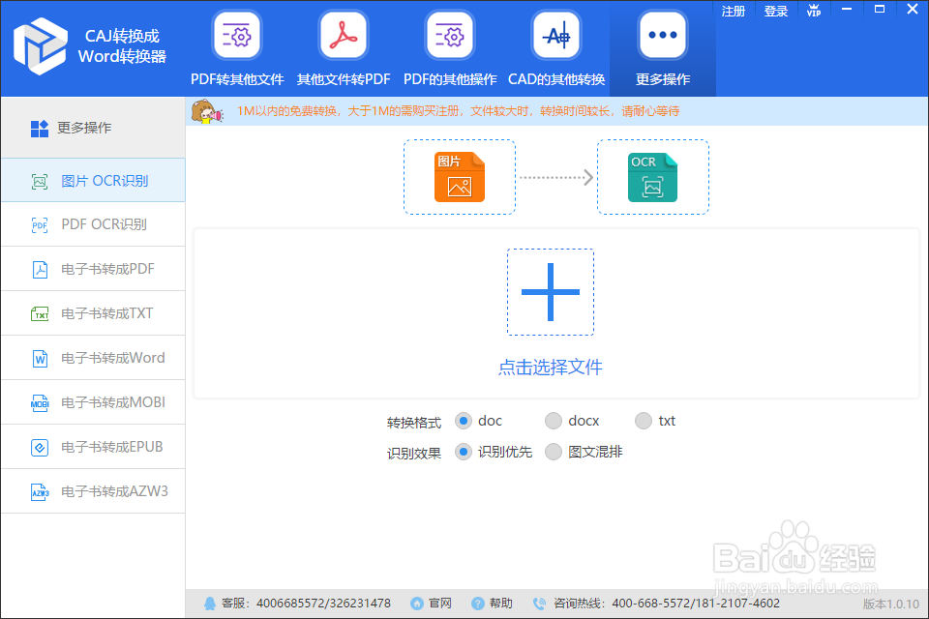Open the PDF的其他操作 panel
The image size is (929, 619).
click(x=449, y=46)
